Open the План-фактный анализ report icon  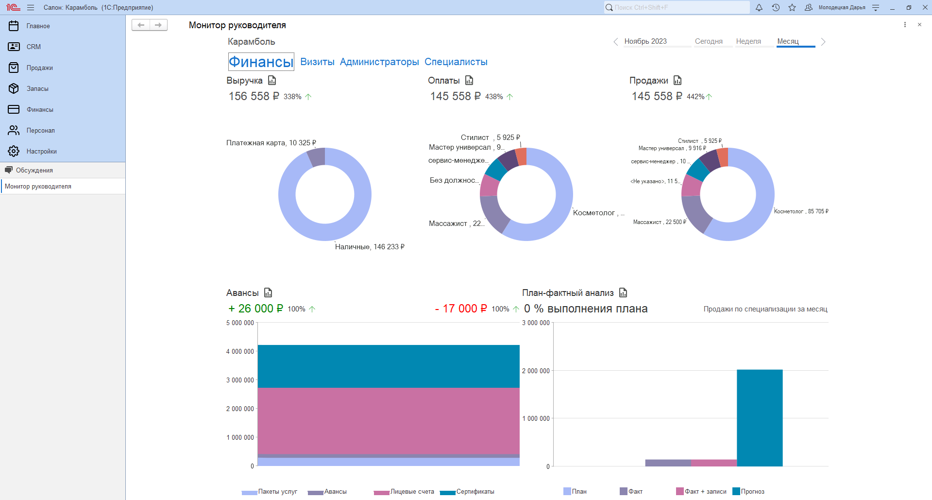tap(623, 293)
